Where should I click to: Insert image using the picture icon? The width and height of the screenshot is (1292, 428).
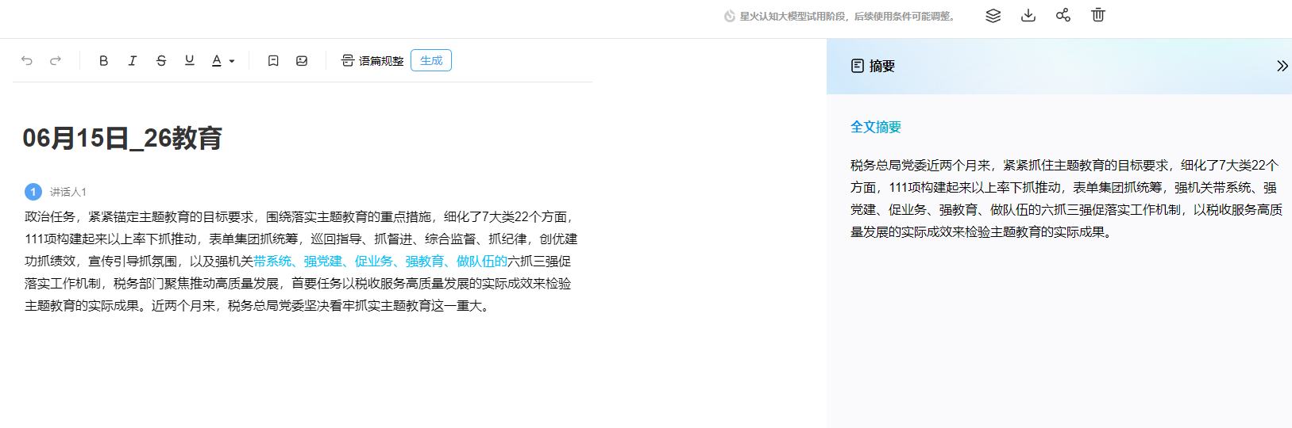302,60
